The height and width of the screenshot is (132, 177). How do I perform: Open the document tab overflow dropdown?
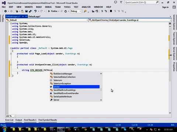pyautogui.click(x=170, y=16)
